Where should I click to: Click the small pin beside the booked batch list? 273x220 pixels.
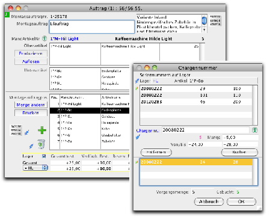(x=137, y=162)
